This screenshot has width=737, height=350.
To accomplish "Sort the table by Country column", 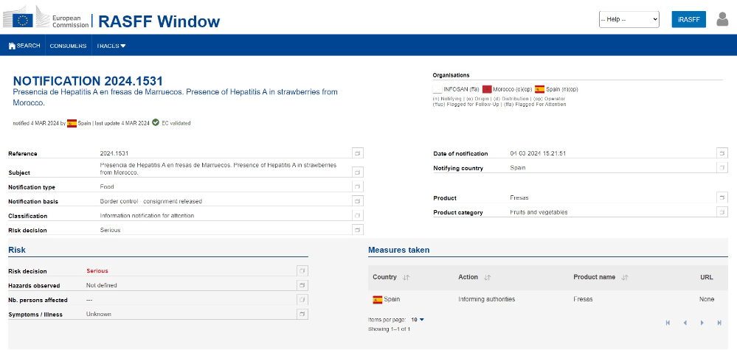I will (406, 278).
